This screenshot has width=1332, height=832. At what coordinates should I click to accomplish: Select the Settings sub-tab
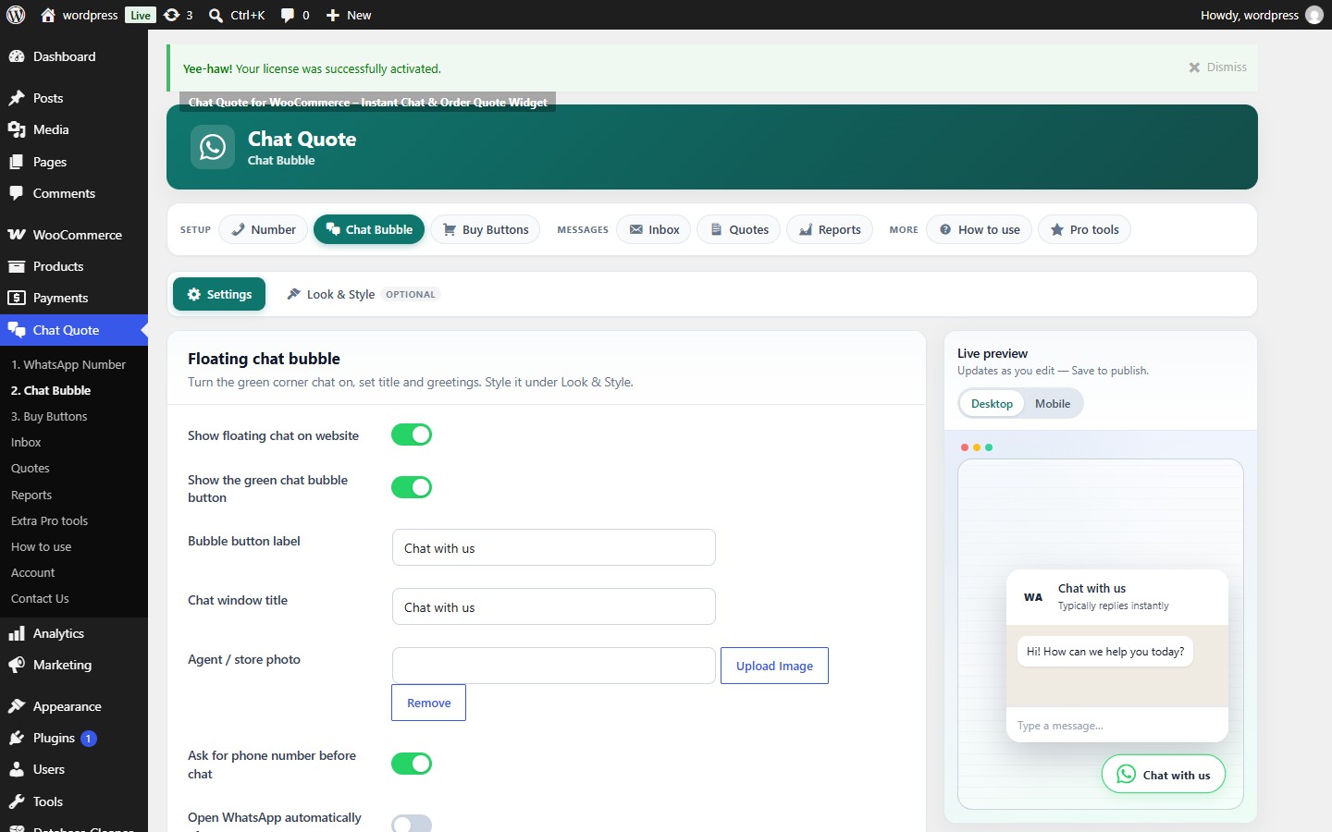[x=219, y=294]
